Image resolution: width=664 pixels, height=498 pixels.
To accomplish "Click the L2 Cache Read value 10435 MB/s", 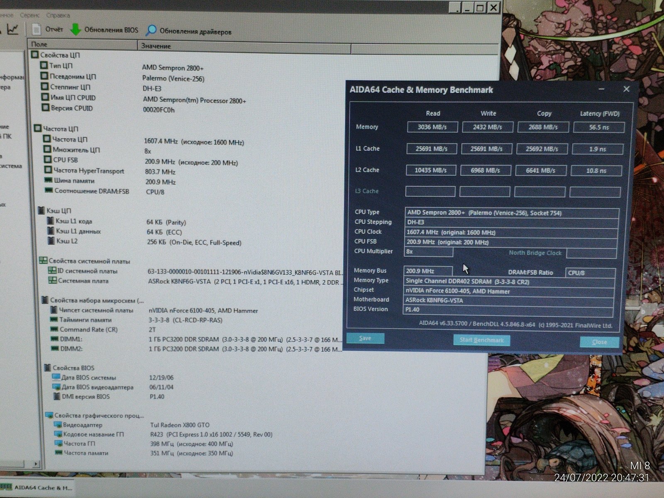I will 430,170.
